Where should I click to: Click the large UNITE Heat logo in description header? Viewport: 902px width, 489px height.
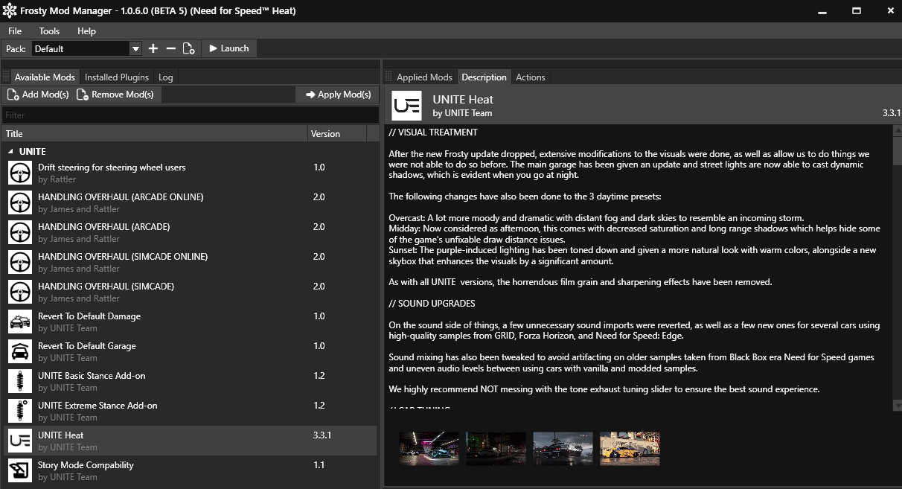406,106
